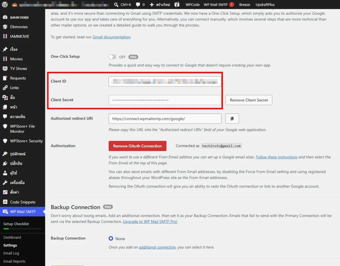Click the Requests icon in sidebar
340x266 pixels.
coord(5,78)
